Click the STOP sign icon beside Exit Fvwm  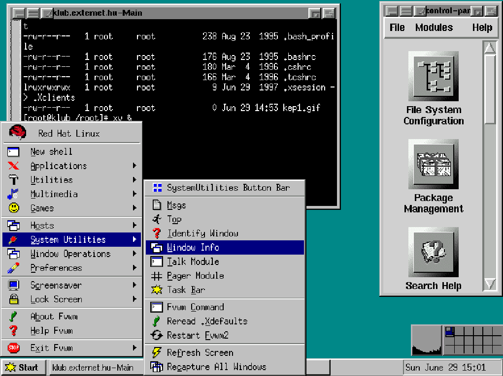click(13, 348)
